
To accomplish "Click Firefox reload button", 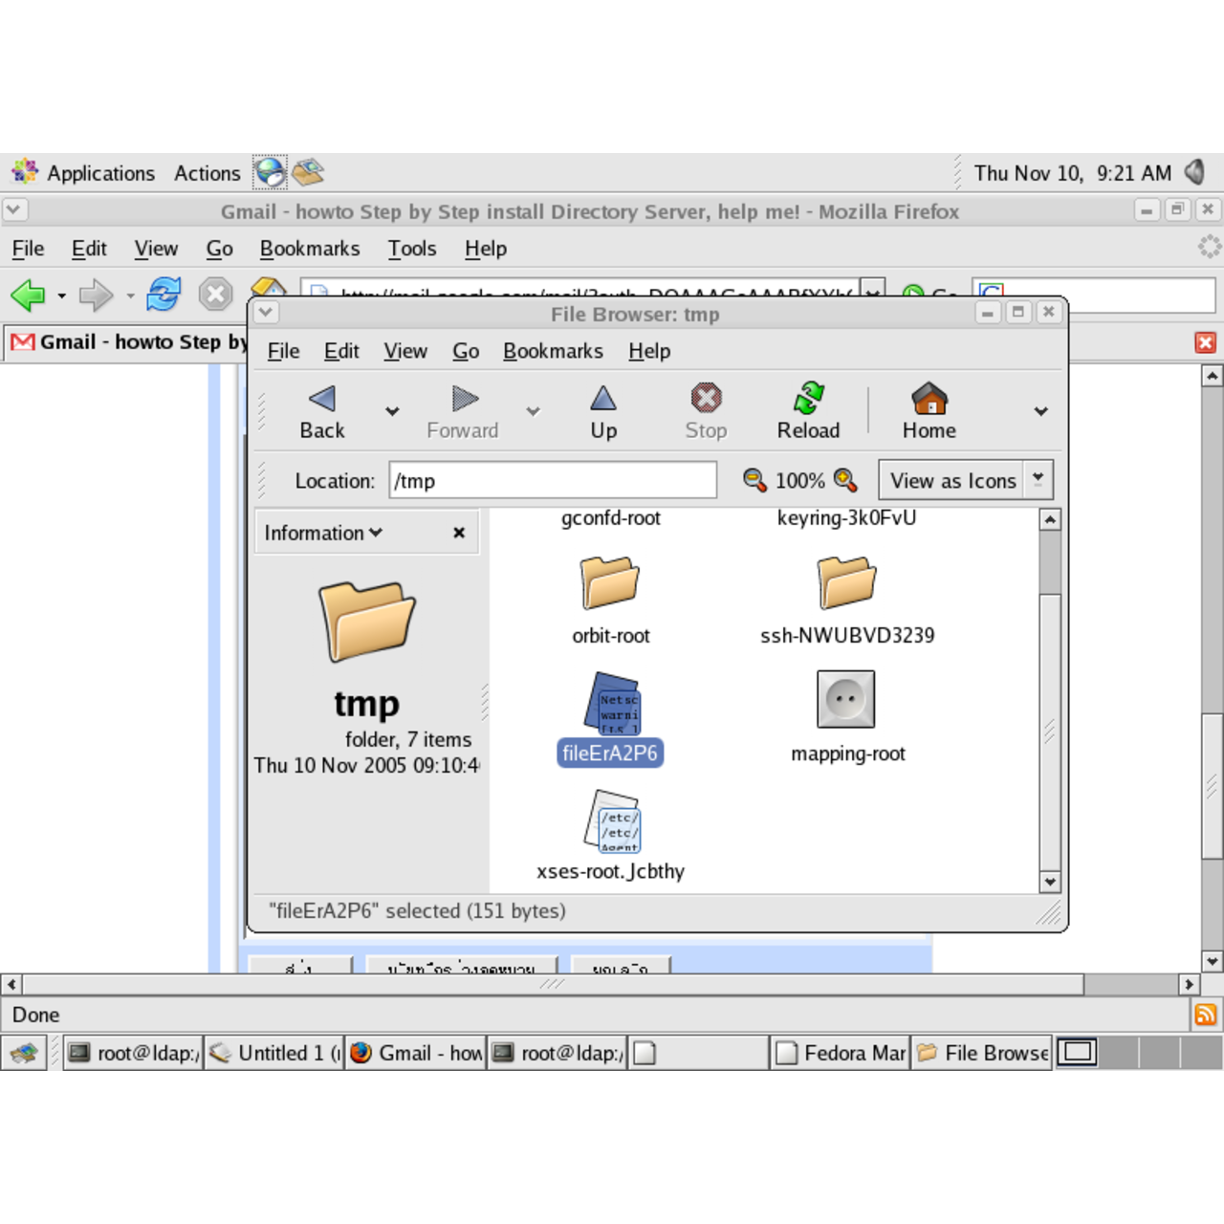I will pos(164,295).
